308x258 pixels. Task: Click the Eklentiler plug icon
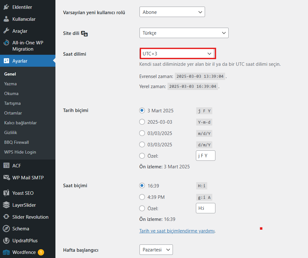[x=6, y=7]
